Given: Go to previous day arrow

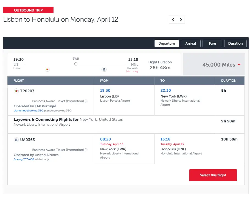Looking at the screenshot, I should point(173,20).
